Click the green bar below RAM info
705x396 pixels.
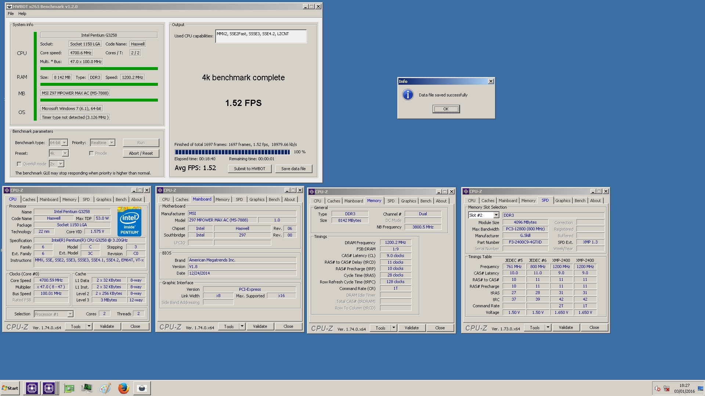(99, 84)
